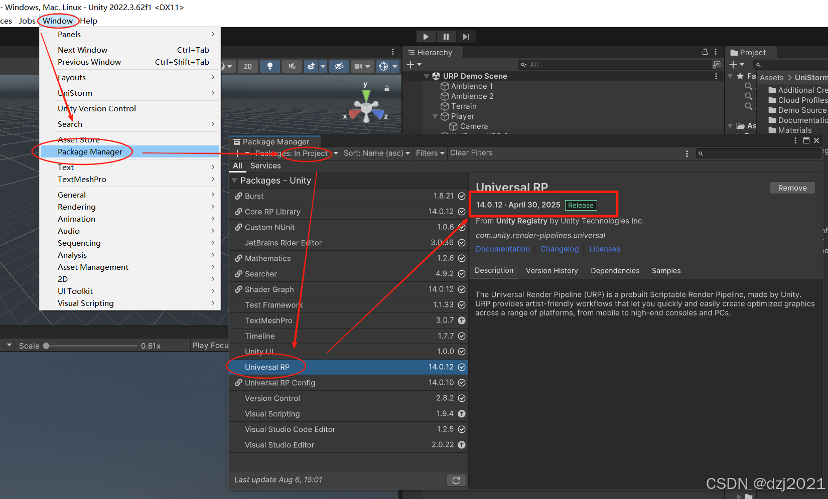Collapse the Player object foldout

(x=435, y=116)
